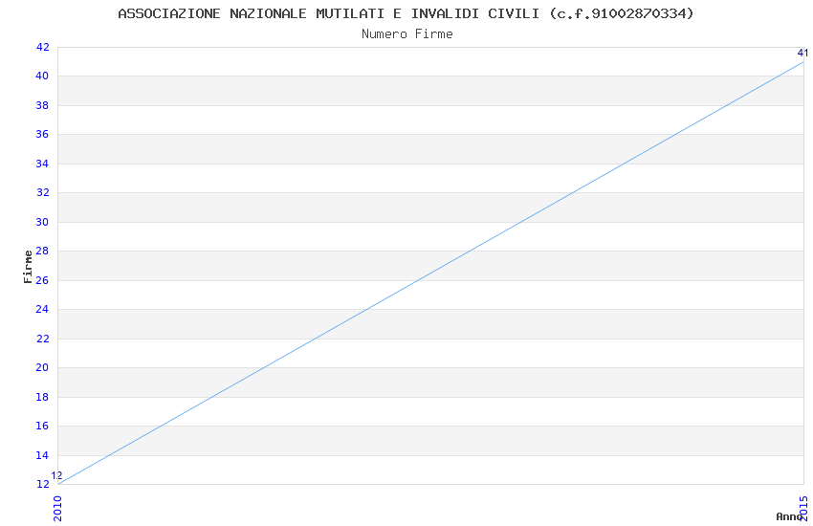Image resolution: width=813 pixels, height=526 pixels.
Task: Click y-axis value 20
Action: (42, 367)
